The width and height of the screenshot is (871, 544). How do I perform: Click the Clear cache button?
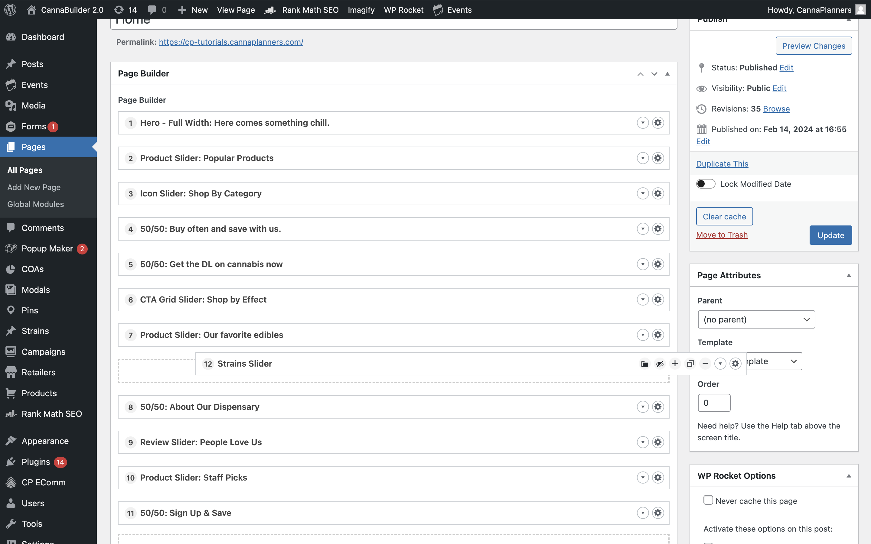[x=724, y=217]
